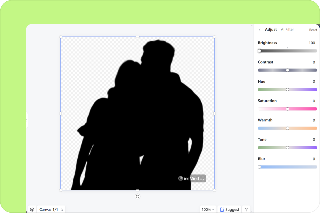The height and width of the screenshot is (213, 320).
Task: Open the help question mark button
Action: click(246, 210)
